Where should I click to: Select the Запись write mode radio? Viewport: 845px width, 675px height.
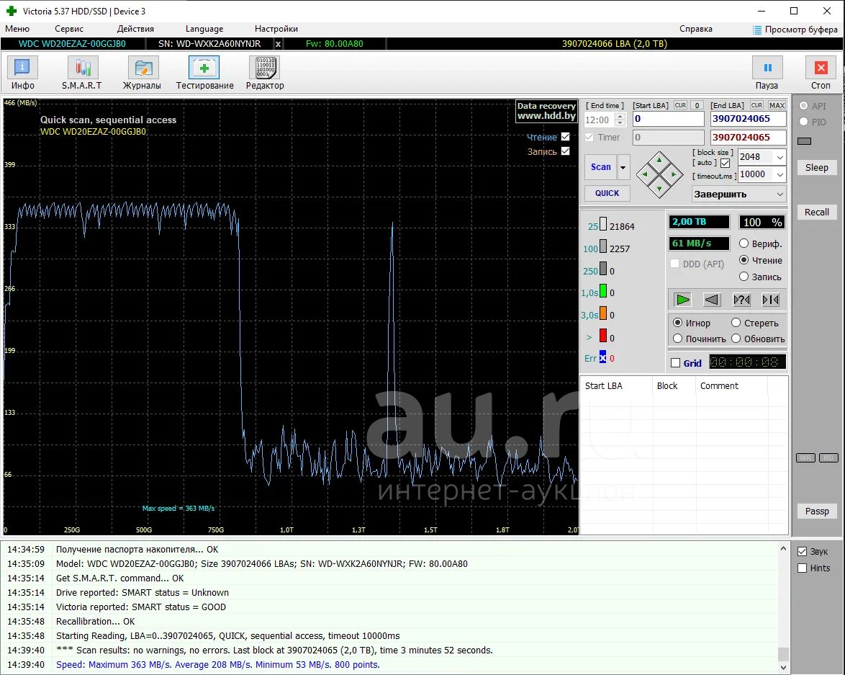(744, 277)
